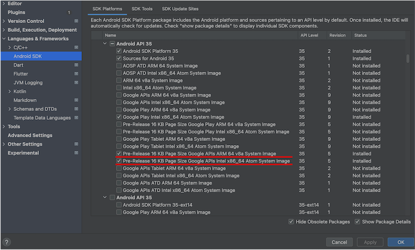Click project-level icon next to Version Control
The image size is (415, 250).
tap(76, 21)
